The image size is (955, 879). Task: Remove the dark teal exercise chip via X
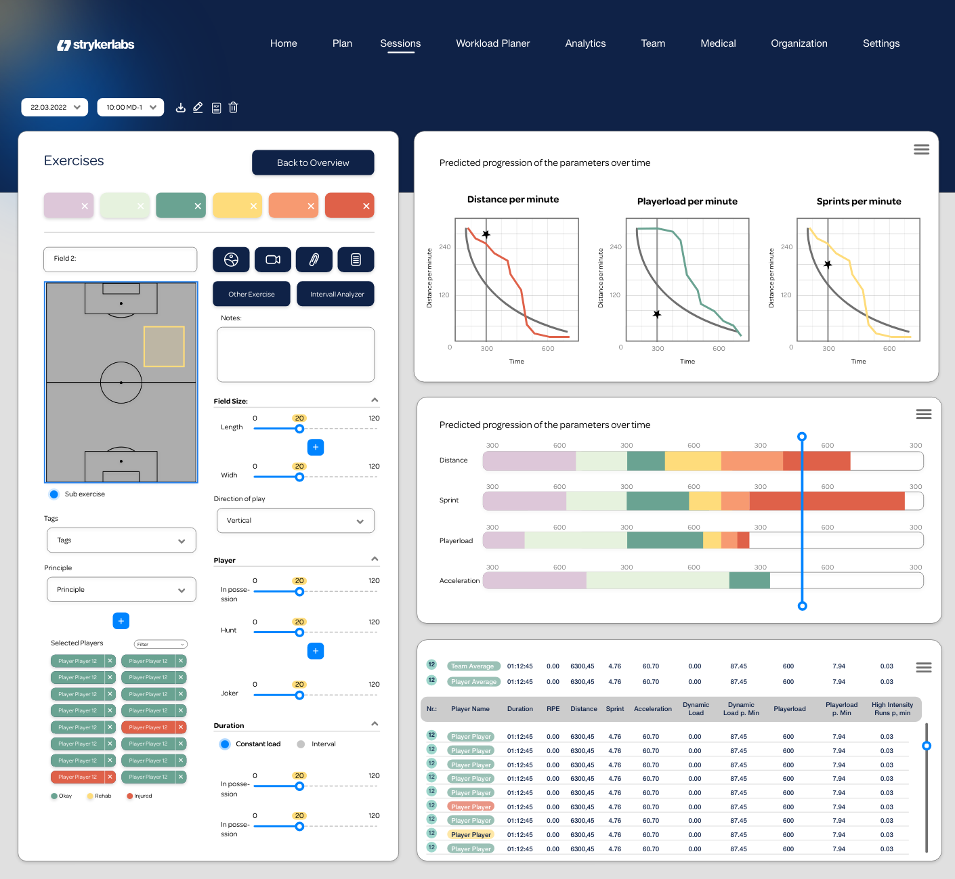[198, 206]
